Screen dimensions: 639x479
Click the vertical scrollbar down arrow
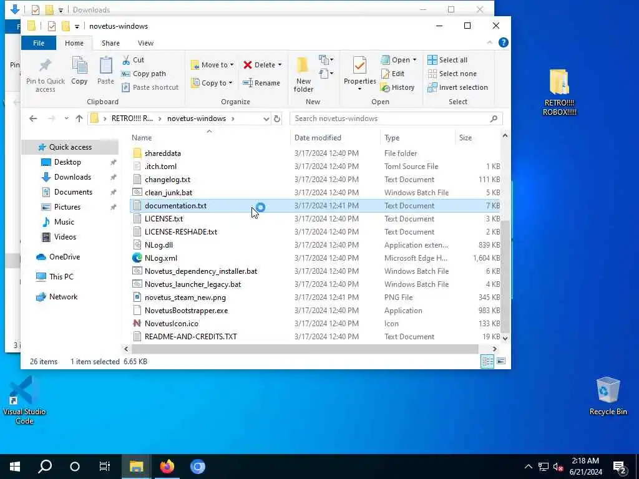coord(505,337)
